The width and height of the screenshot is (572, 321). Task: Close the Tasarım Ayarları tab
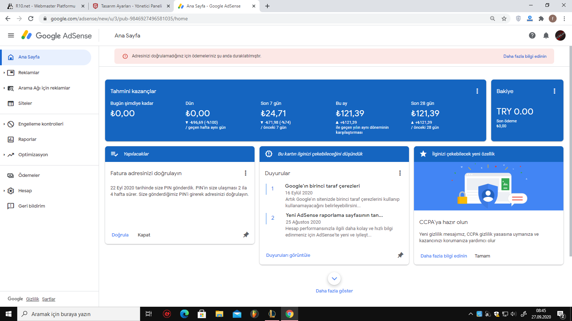coord(168,6)
